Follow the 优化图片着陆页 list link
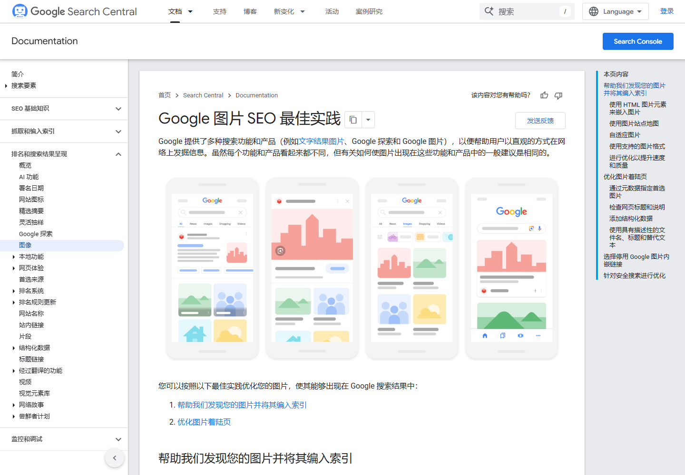Image resolution: width=685 pixels, height=475 pixels. (204, 422)
